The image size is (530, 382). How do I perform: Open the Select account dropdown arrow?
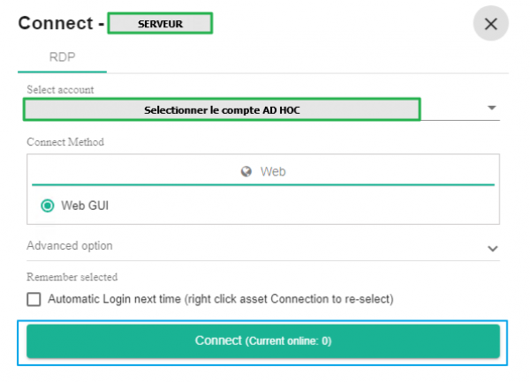pyautogui.click(x=492, y=109)
